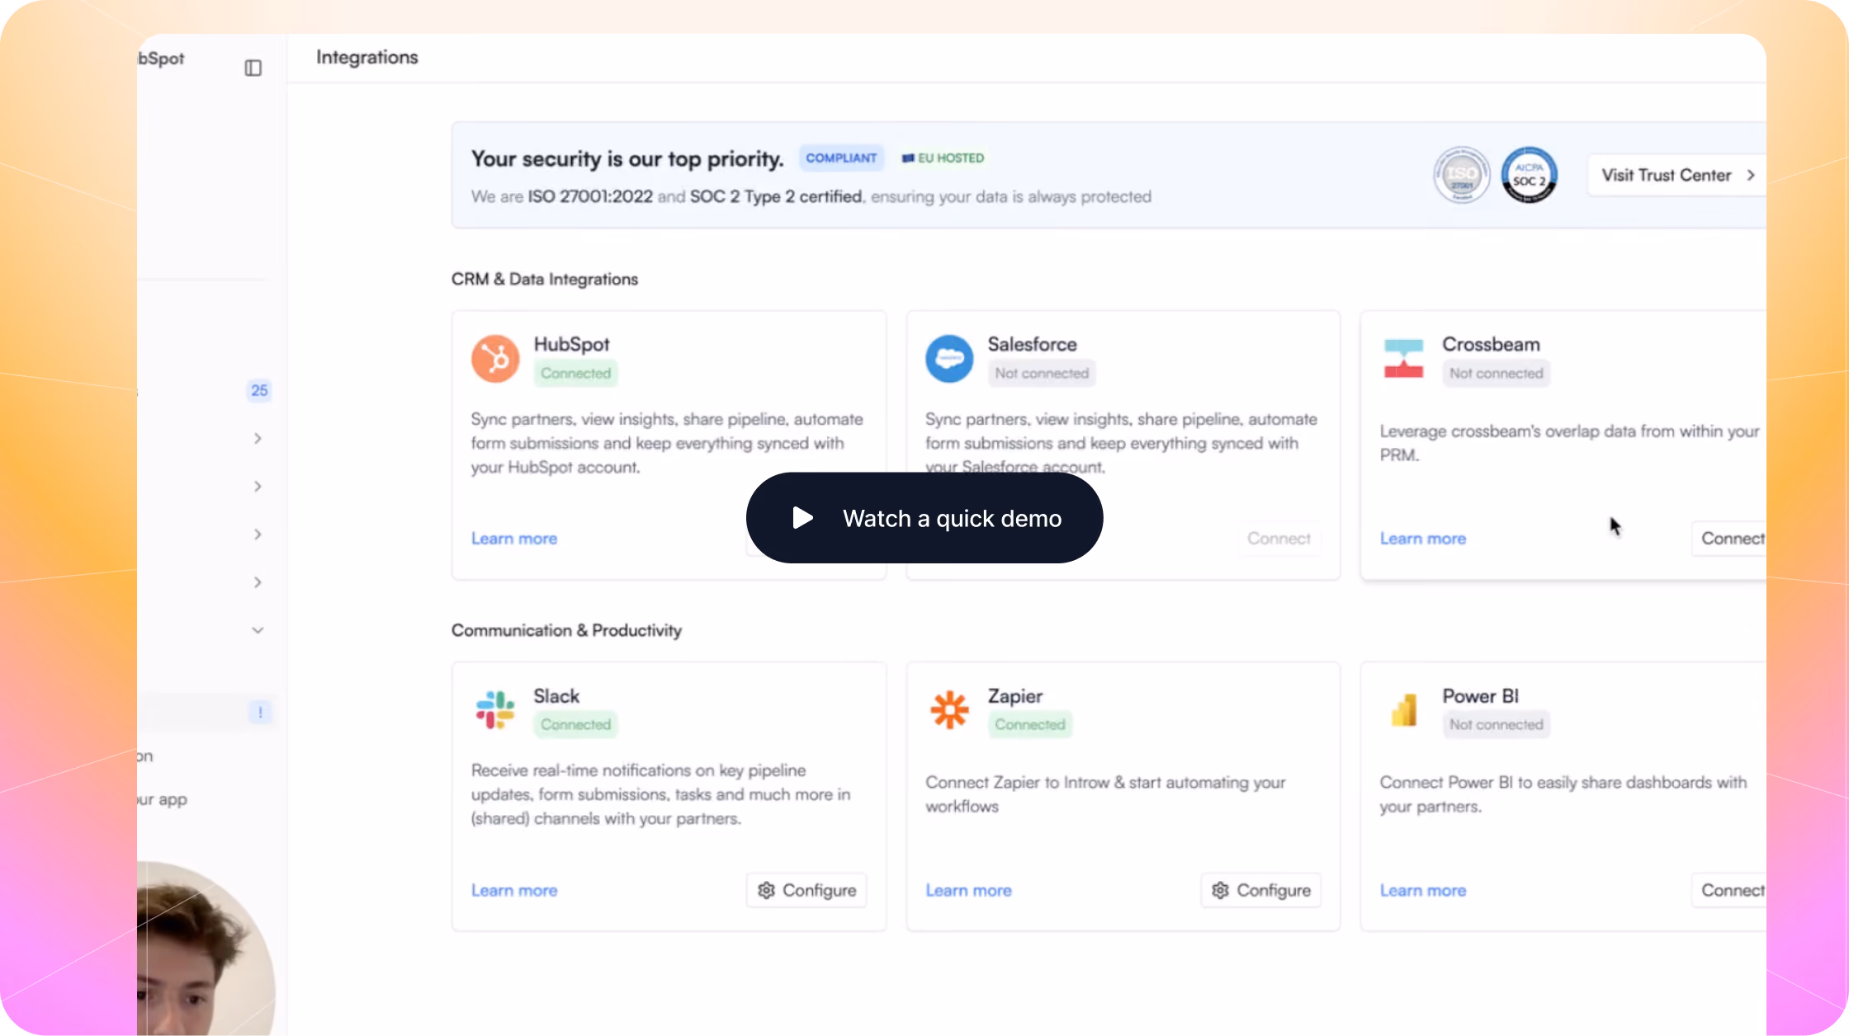Viewport: 1849px width, 1036px height.
Task: Collapse the sidebar section with the down chevron
Action: tap(258, 630)
